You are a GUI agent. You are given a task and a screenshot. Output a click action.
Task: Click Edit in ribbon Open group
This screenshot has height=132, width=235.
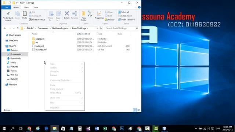click(109, 16)
